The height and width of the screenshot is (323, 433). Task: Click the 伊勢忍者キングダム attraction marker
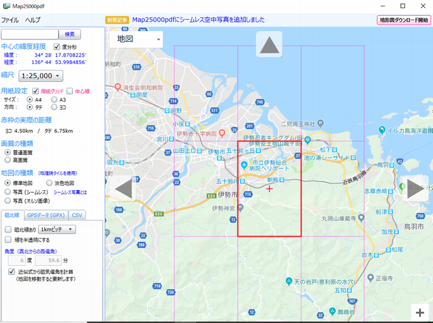point(307,140)
